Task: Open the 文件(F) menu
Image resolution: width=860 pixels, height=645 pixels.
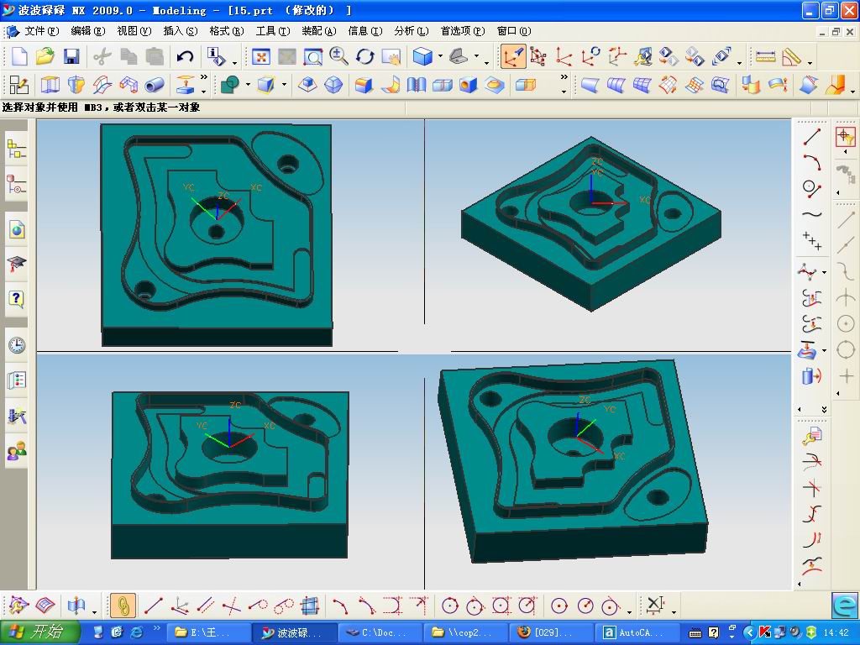Action: coord(42,31)
